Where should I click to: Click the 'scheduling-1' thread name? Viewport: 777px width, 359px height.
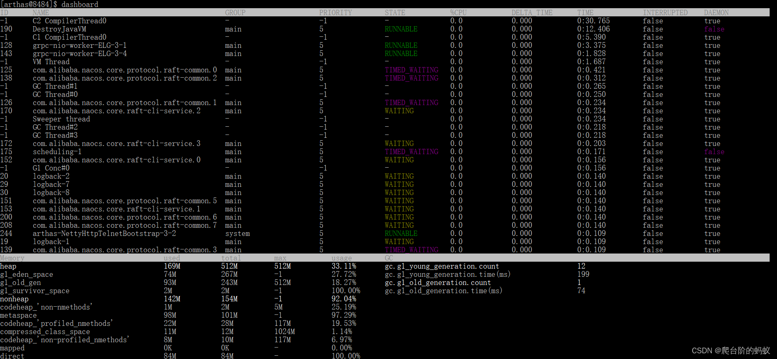click(57, 152)
